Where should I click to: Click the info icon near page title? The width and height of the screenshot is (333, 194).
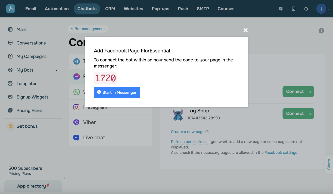321,31
